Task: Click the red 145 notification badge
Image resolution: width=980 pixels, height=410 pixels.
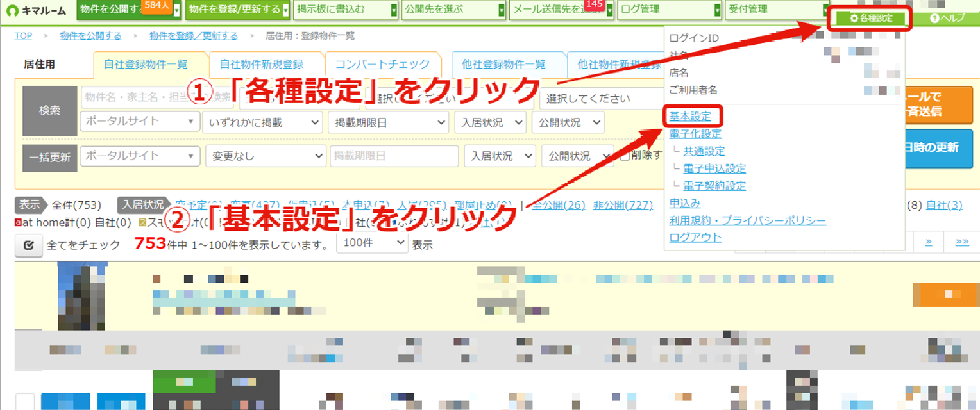Action: [x=594, y=6]
